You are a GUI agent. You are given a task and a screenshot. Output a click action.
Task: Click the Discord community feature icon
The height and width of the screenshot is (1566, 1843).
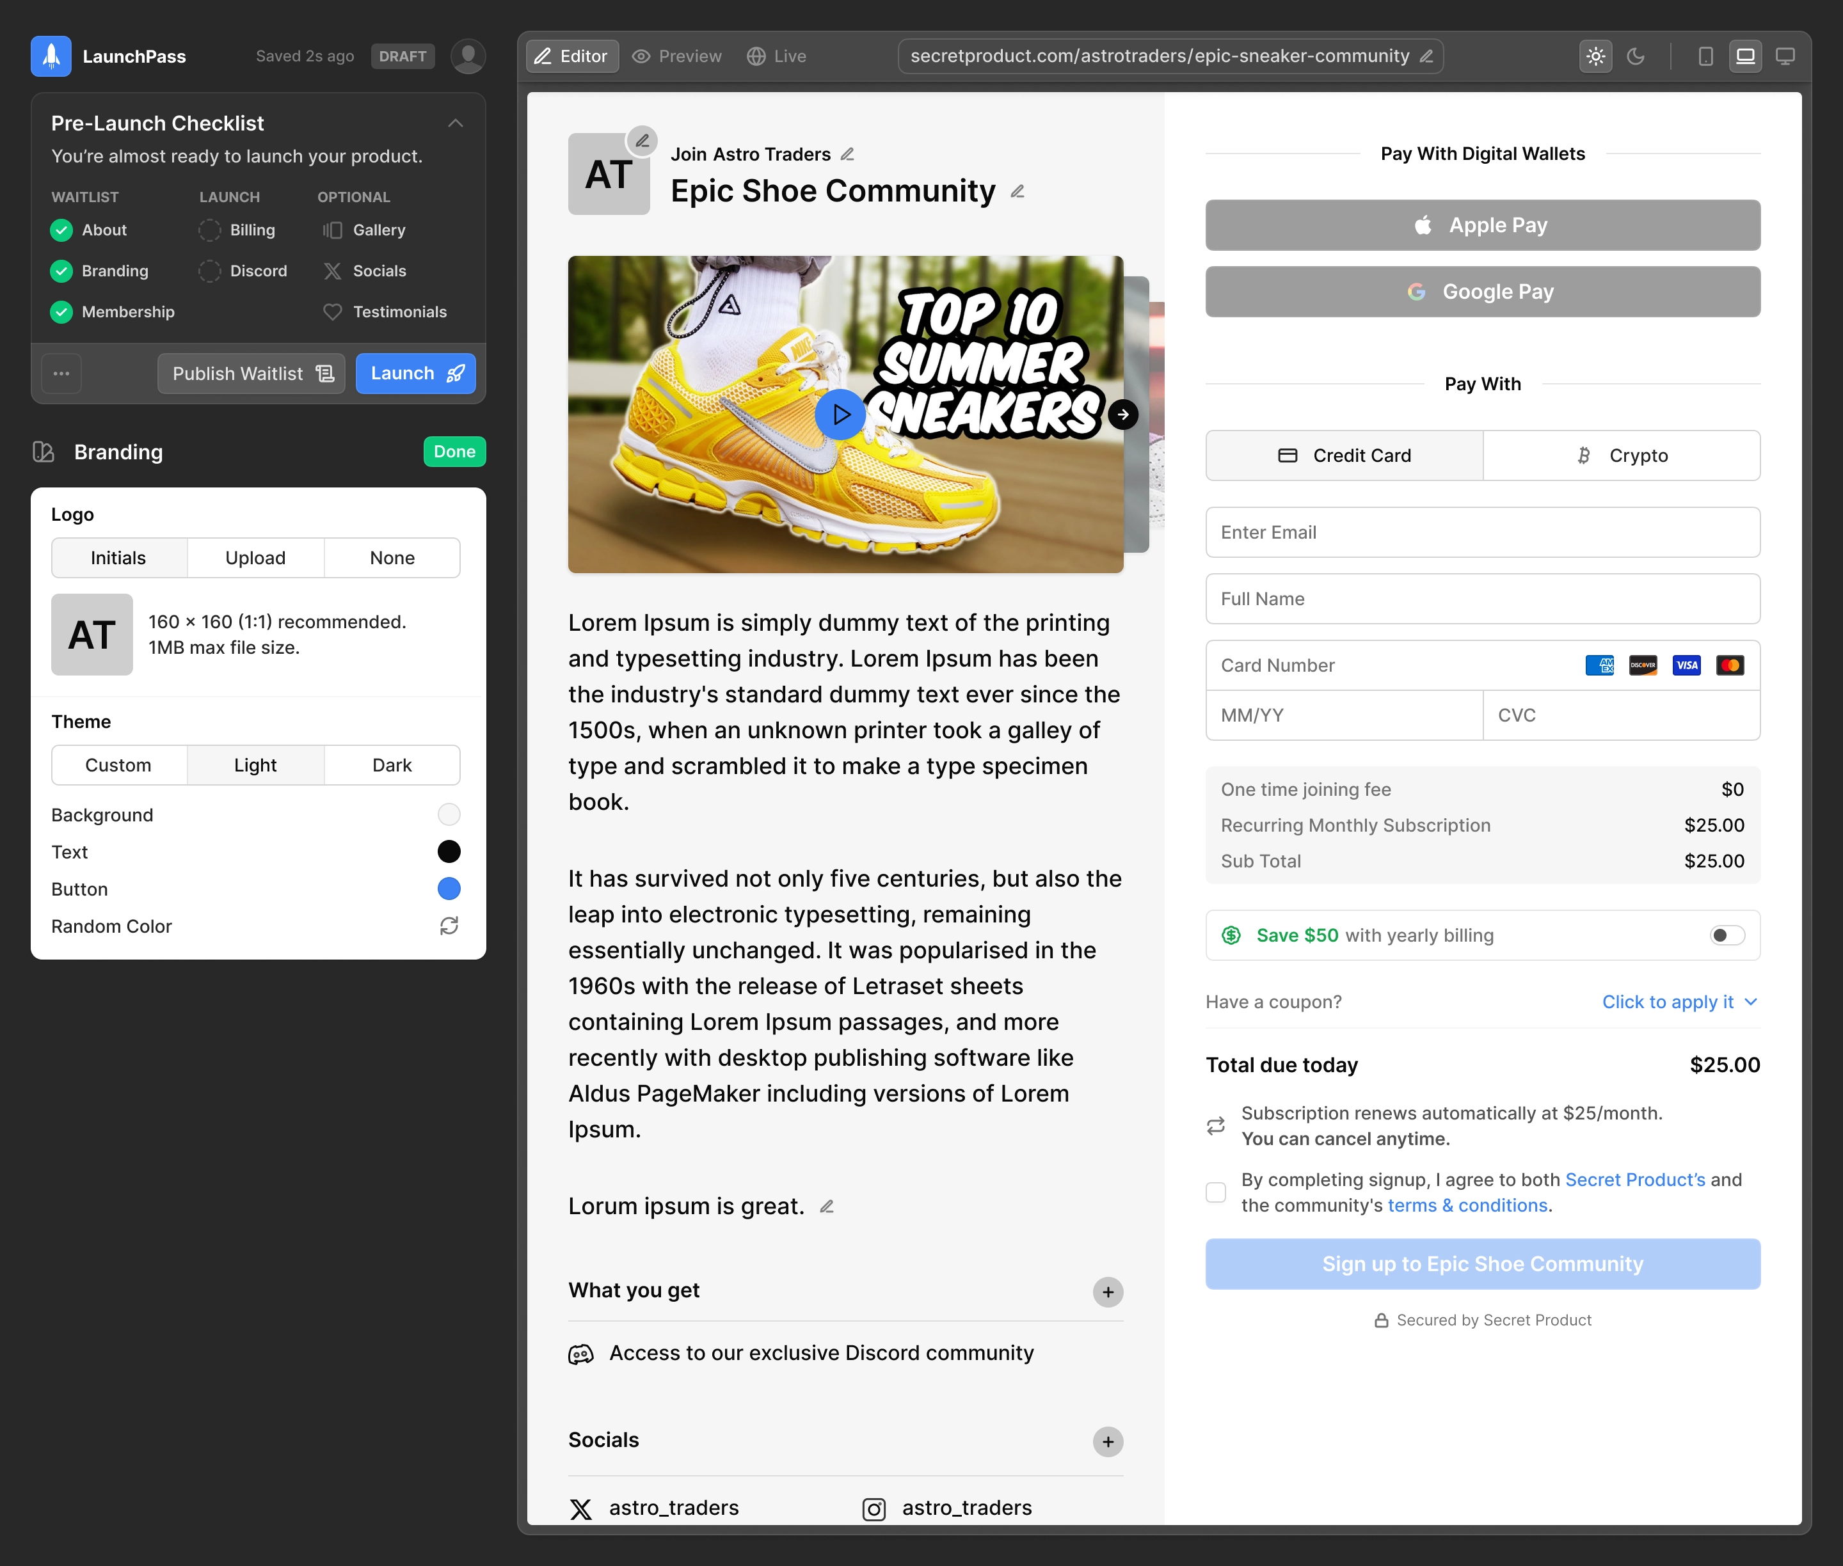point(581,1354)
